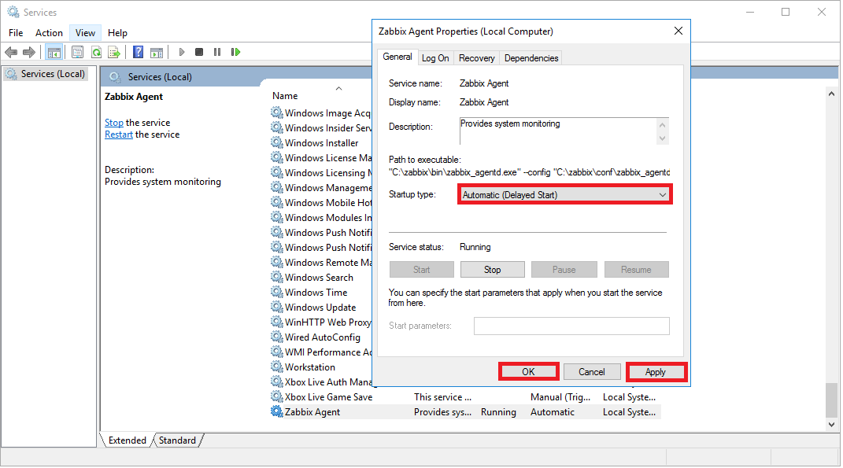
Task: Open the Action menu
Action: click(x=49, y=33)
